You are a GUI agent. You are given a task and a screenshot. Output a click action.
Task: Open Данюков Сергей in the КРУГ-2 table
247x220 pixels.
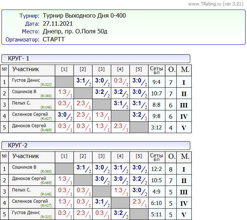pos(29,179)
